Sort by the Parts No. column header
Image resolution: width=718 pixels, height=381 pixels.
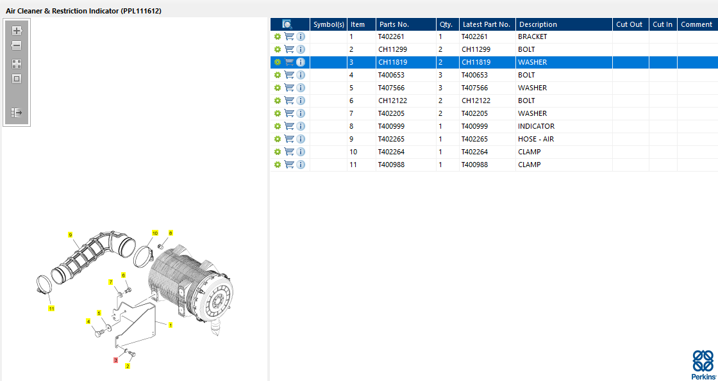394,24
